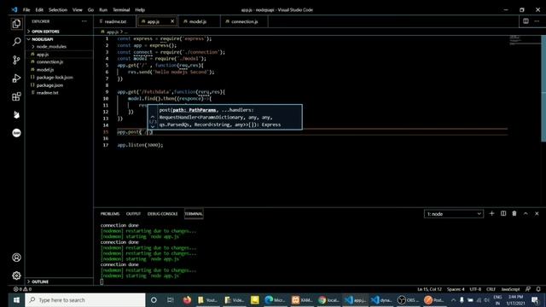546x307 pixels.
Task: Switch to the Debug Console tab
Action: click(x=163, y=214)
